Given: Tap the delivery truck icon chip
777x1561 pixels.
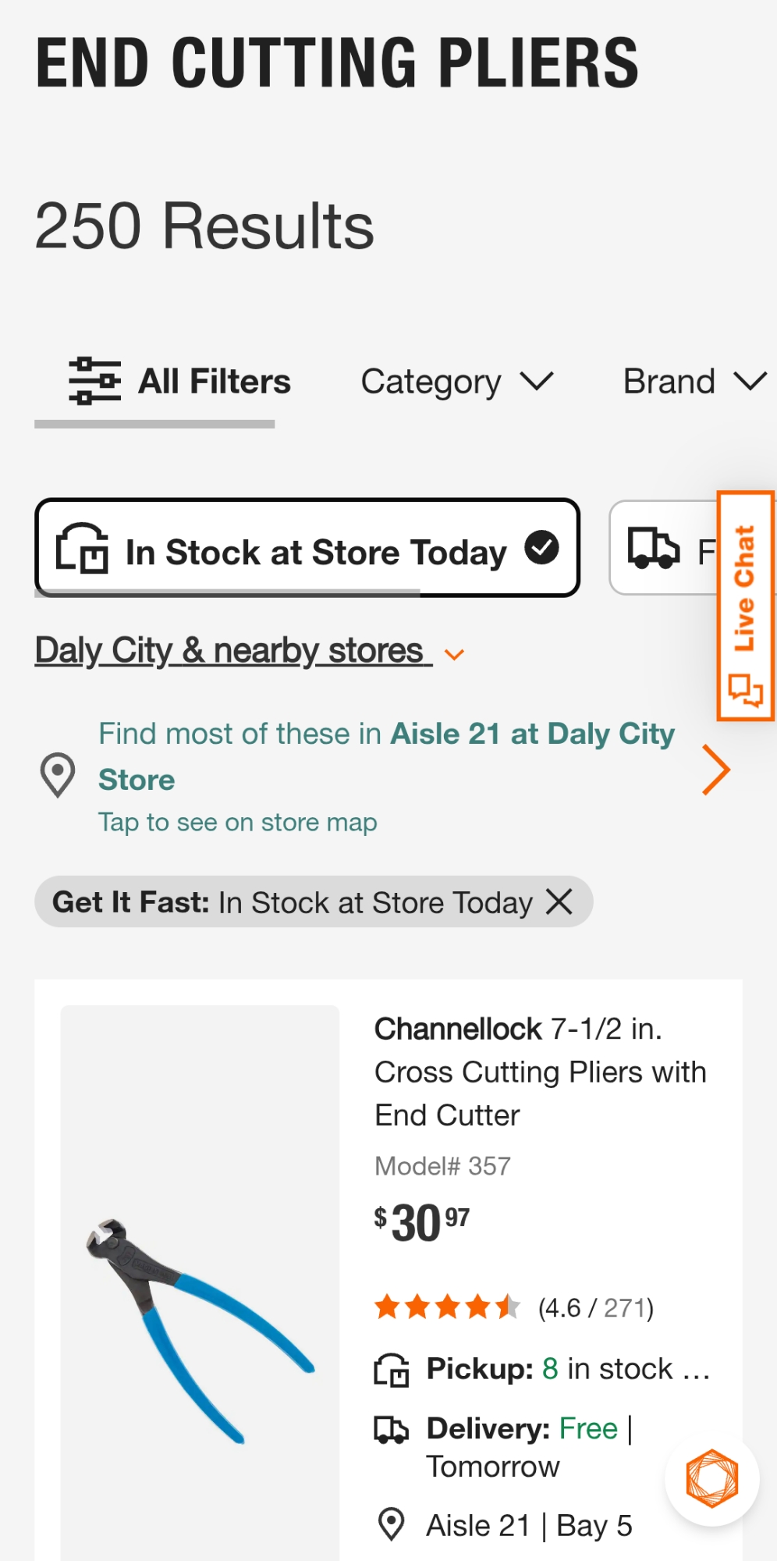Looking at the screenshot, I should pos(654,548).
